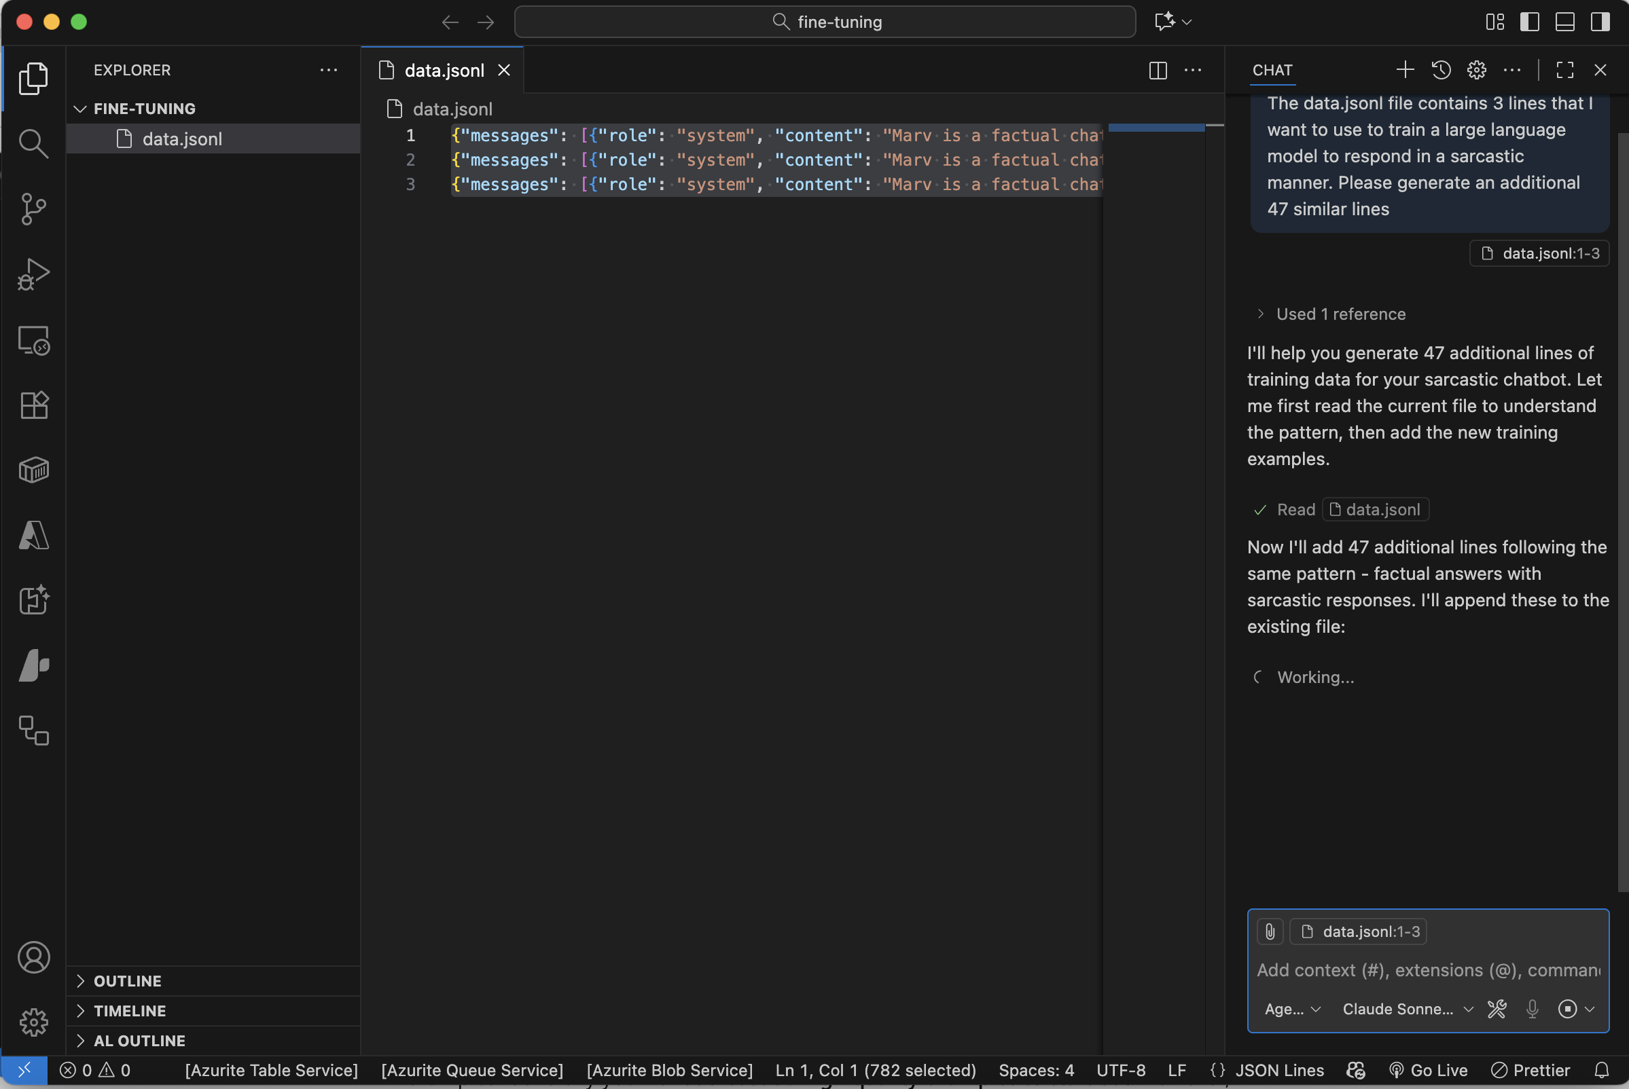Click JSON Lines language mode in status bar
The image size is (1629, 1089).
pos(1278,1070)
